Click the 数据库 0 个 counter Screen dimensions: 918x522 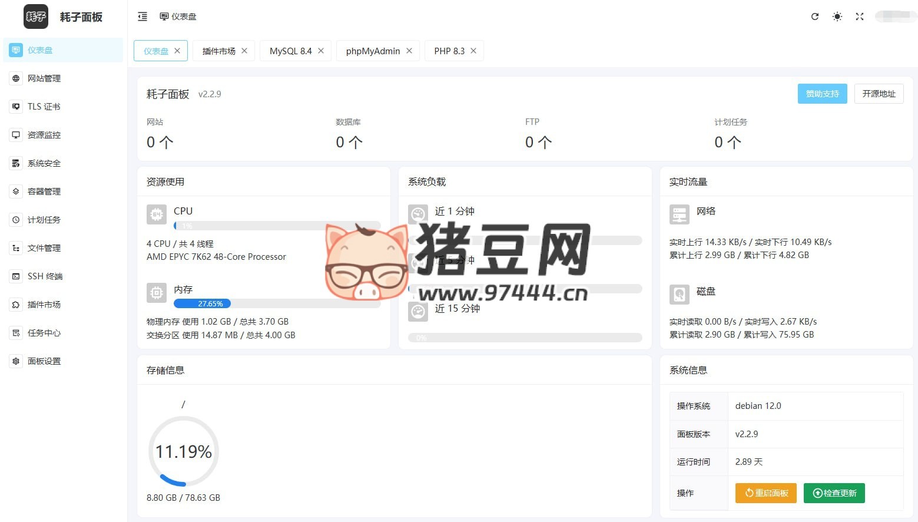coord(349,134)
